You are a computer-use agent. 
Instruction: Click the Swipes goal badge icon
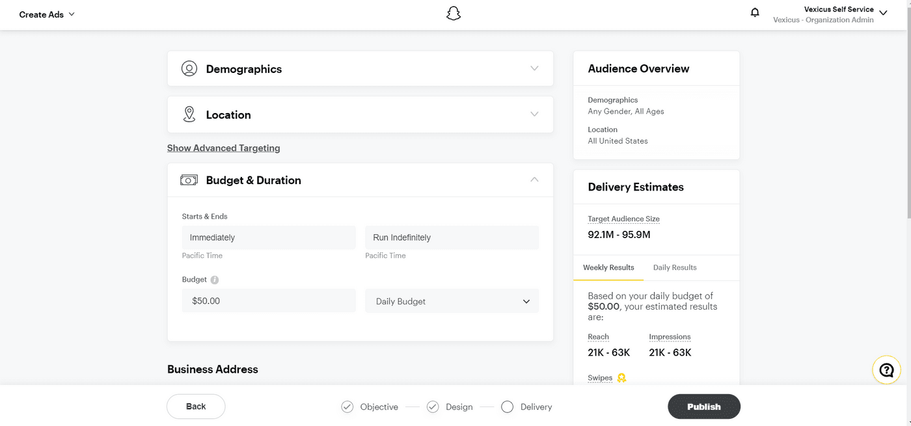pos(621,378)
